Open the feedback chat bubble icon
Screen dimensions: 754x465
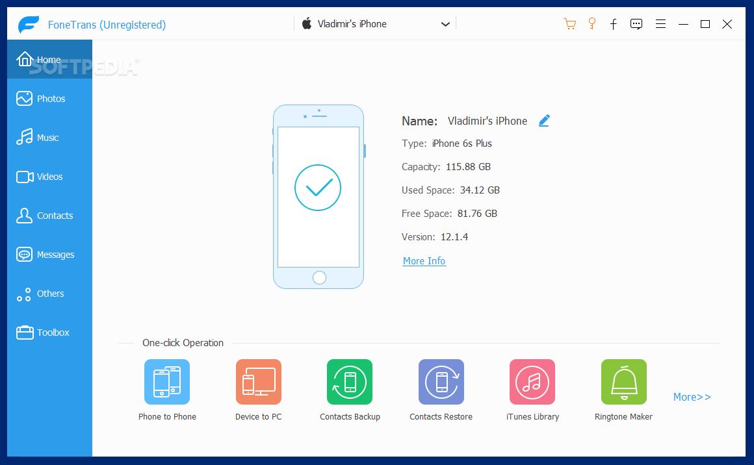pos(636,24)
